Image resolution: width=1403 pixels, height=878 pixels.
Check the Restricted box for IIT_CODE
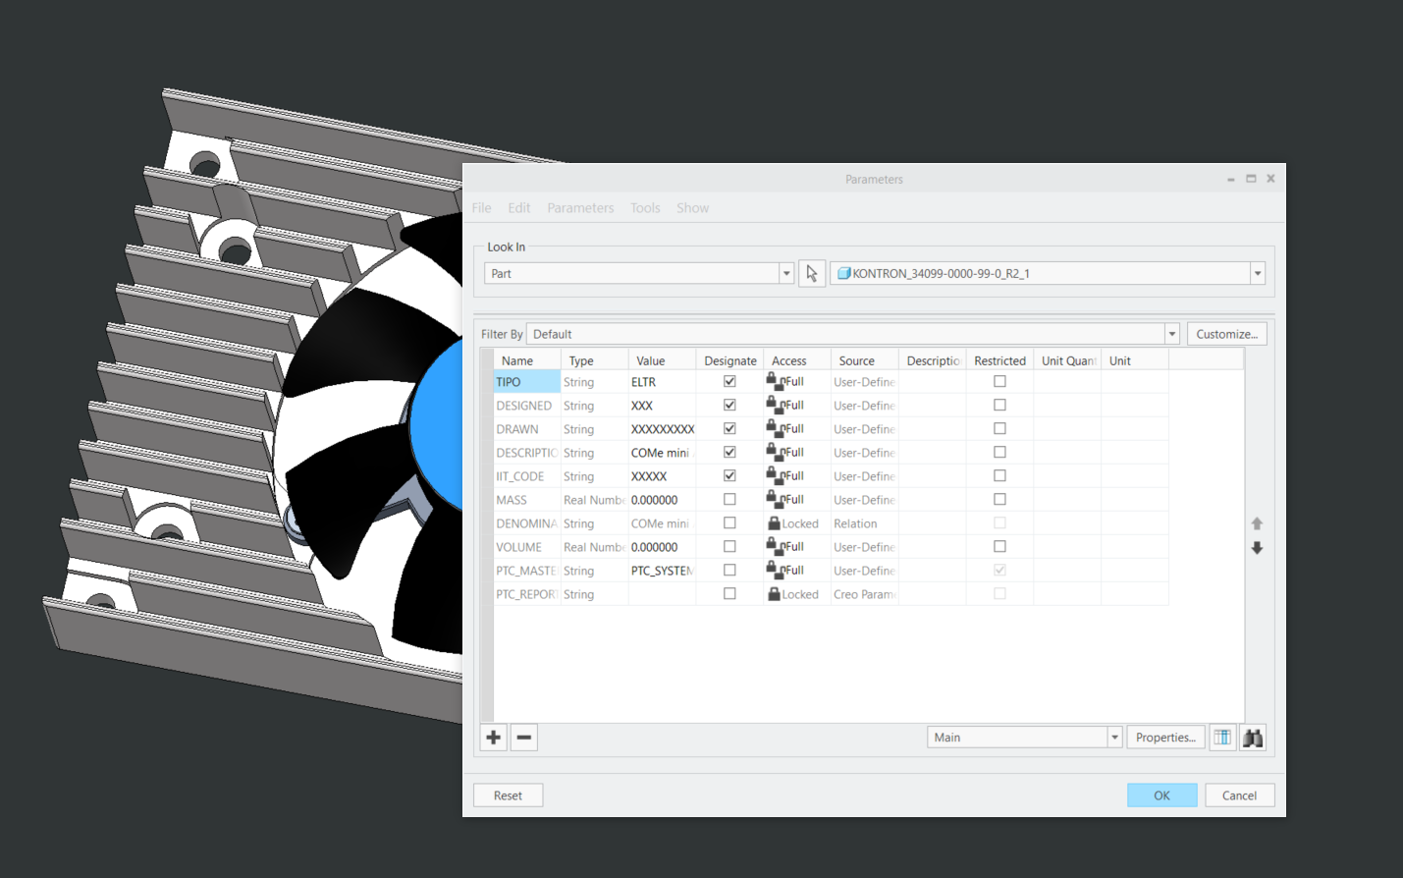tap(999, 475)
